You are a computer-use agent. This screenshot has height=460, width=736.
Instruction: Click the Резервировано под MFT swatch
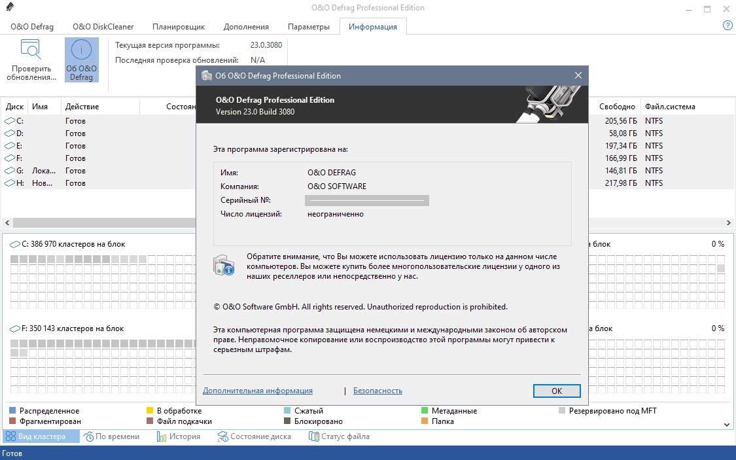click(x=562, y=411)
